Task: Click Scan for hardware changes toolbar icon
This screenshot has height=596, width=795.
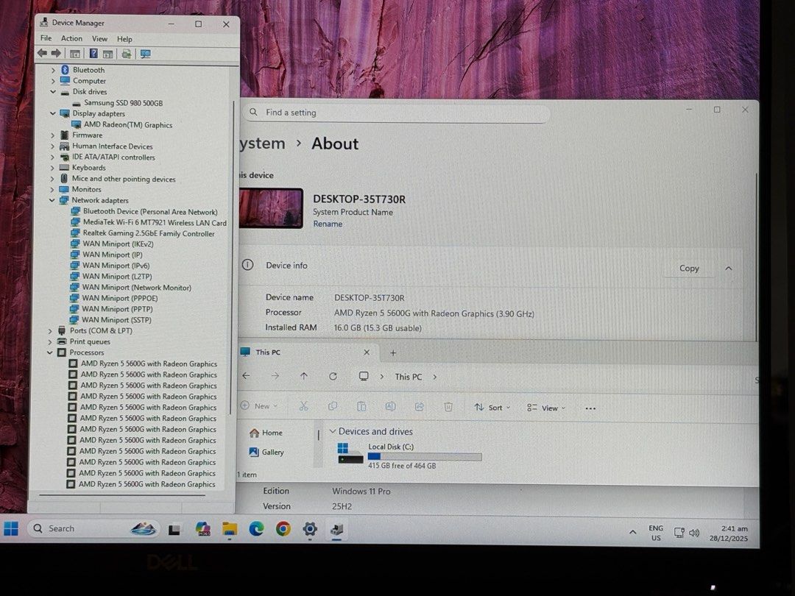Action: tap(145, 54)
